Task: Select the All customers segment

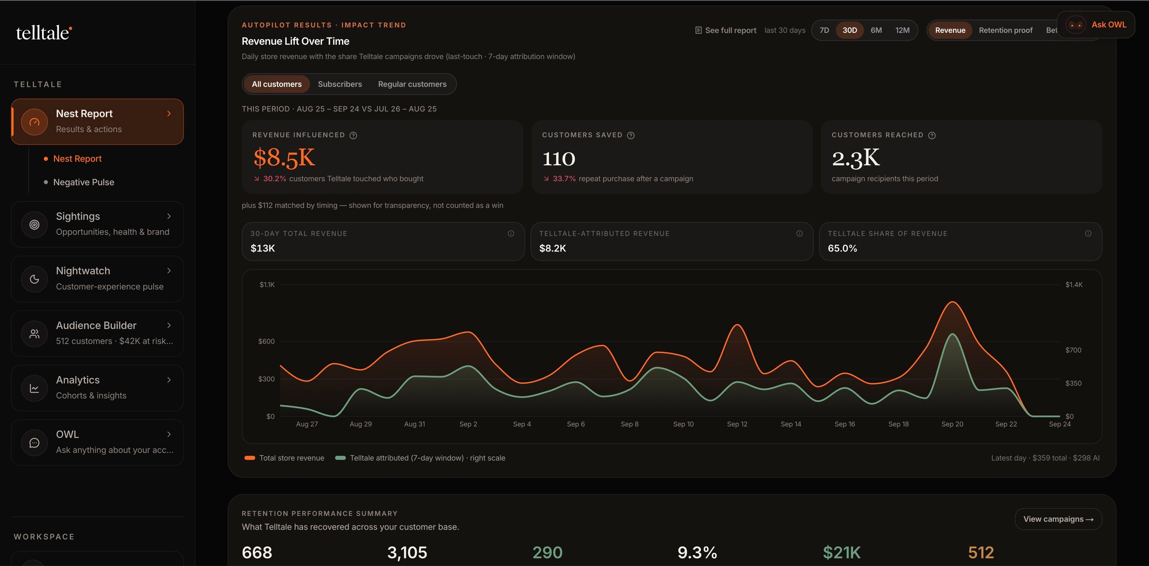Action: (x=277, y=84)
